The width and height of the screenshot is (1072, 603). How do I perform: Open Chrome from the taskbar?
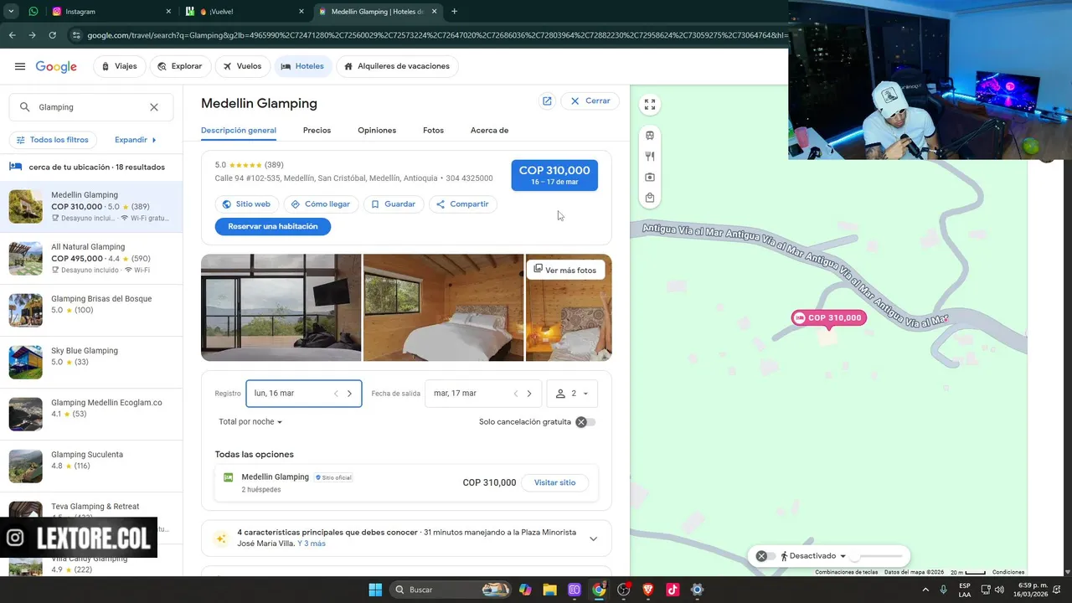click(599, 590)
